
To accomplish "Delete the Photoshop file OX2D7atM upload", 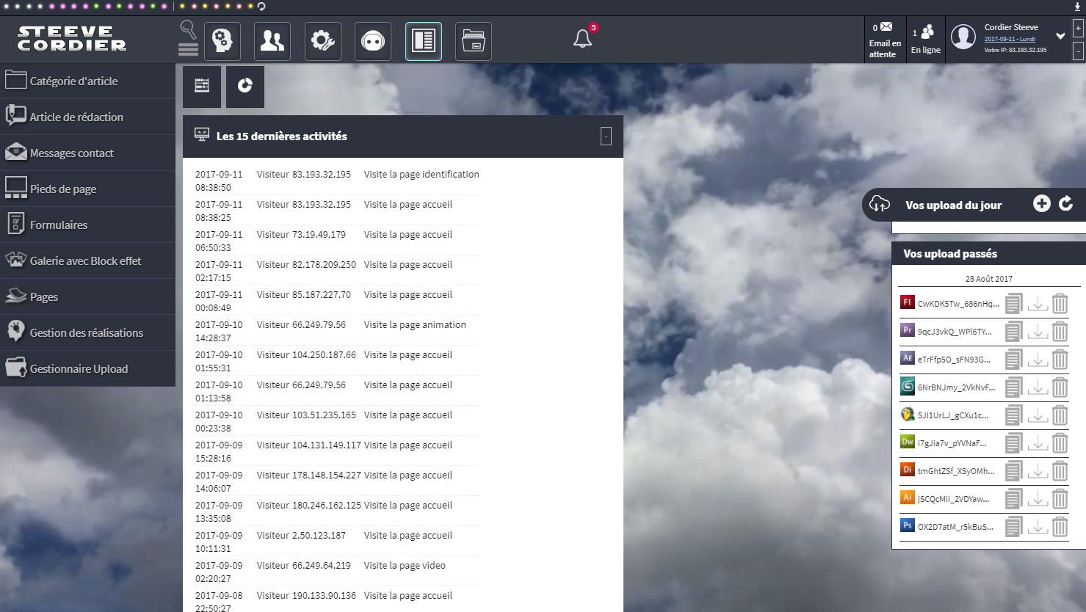I will pos(1060,526).
